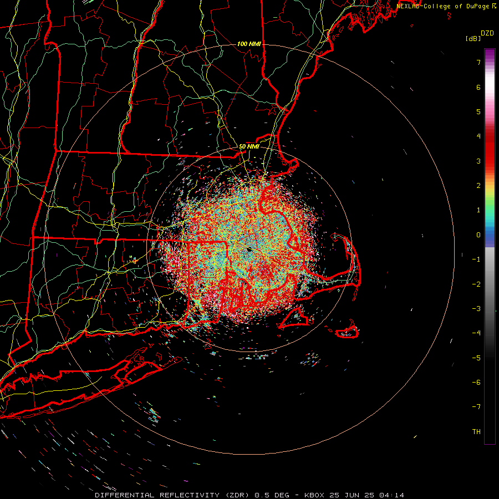Click the 4 tick label on color scale
499x499 pixels.
(x=478, y=136)
